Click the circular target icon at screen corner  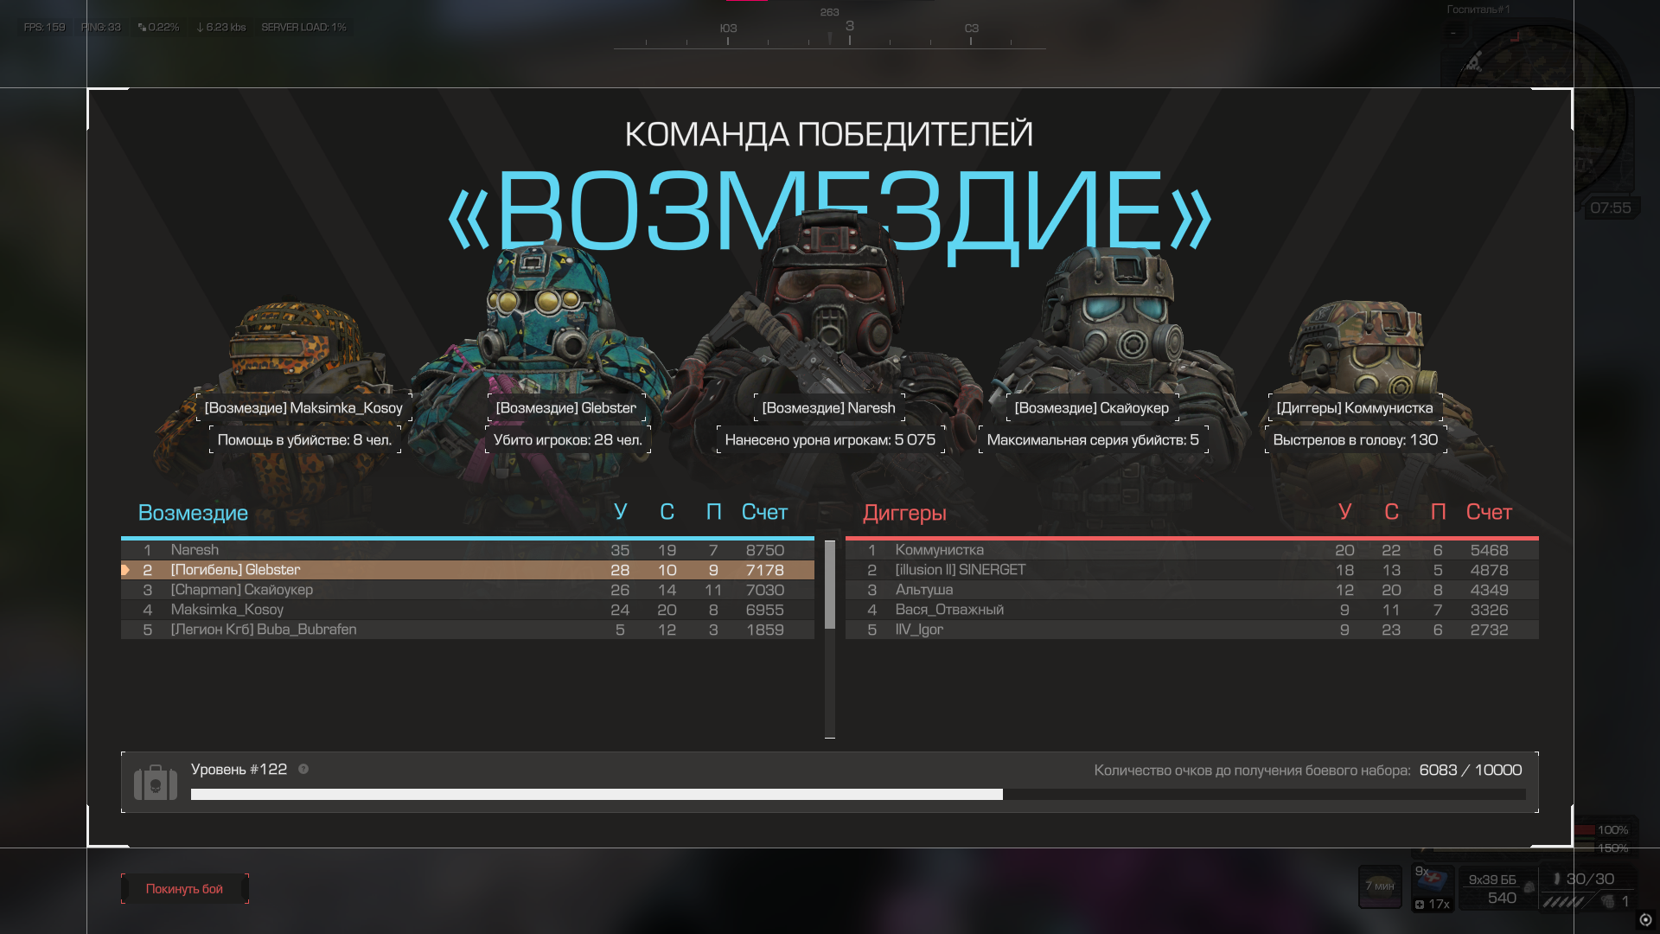1645,919
